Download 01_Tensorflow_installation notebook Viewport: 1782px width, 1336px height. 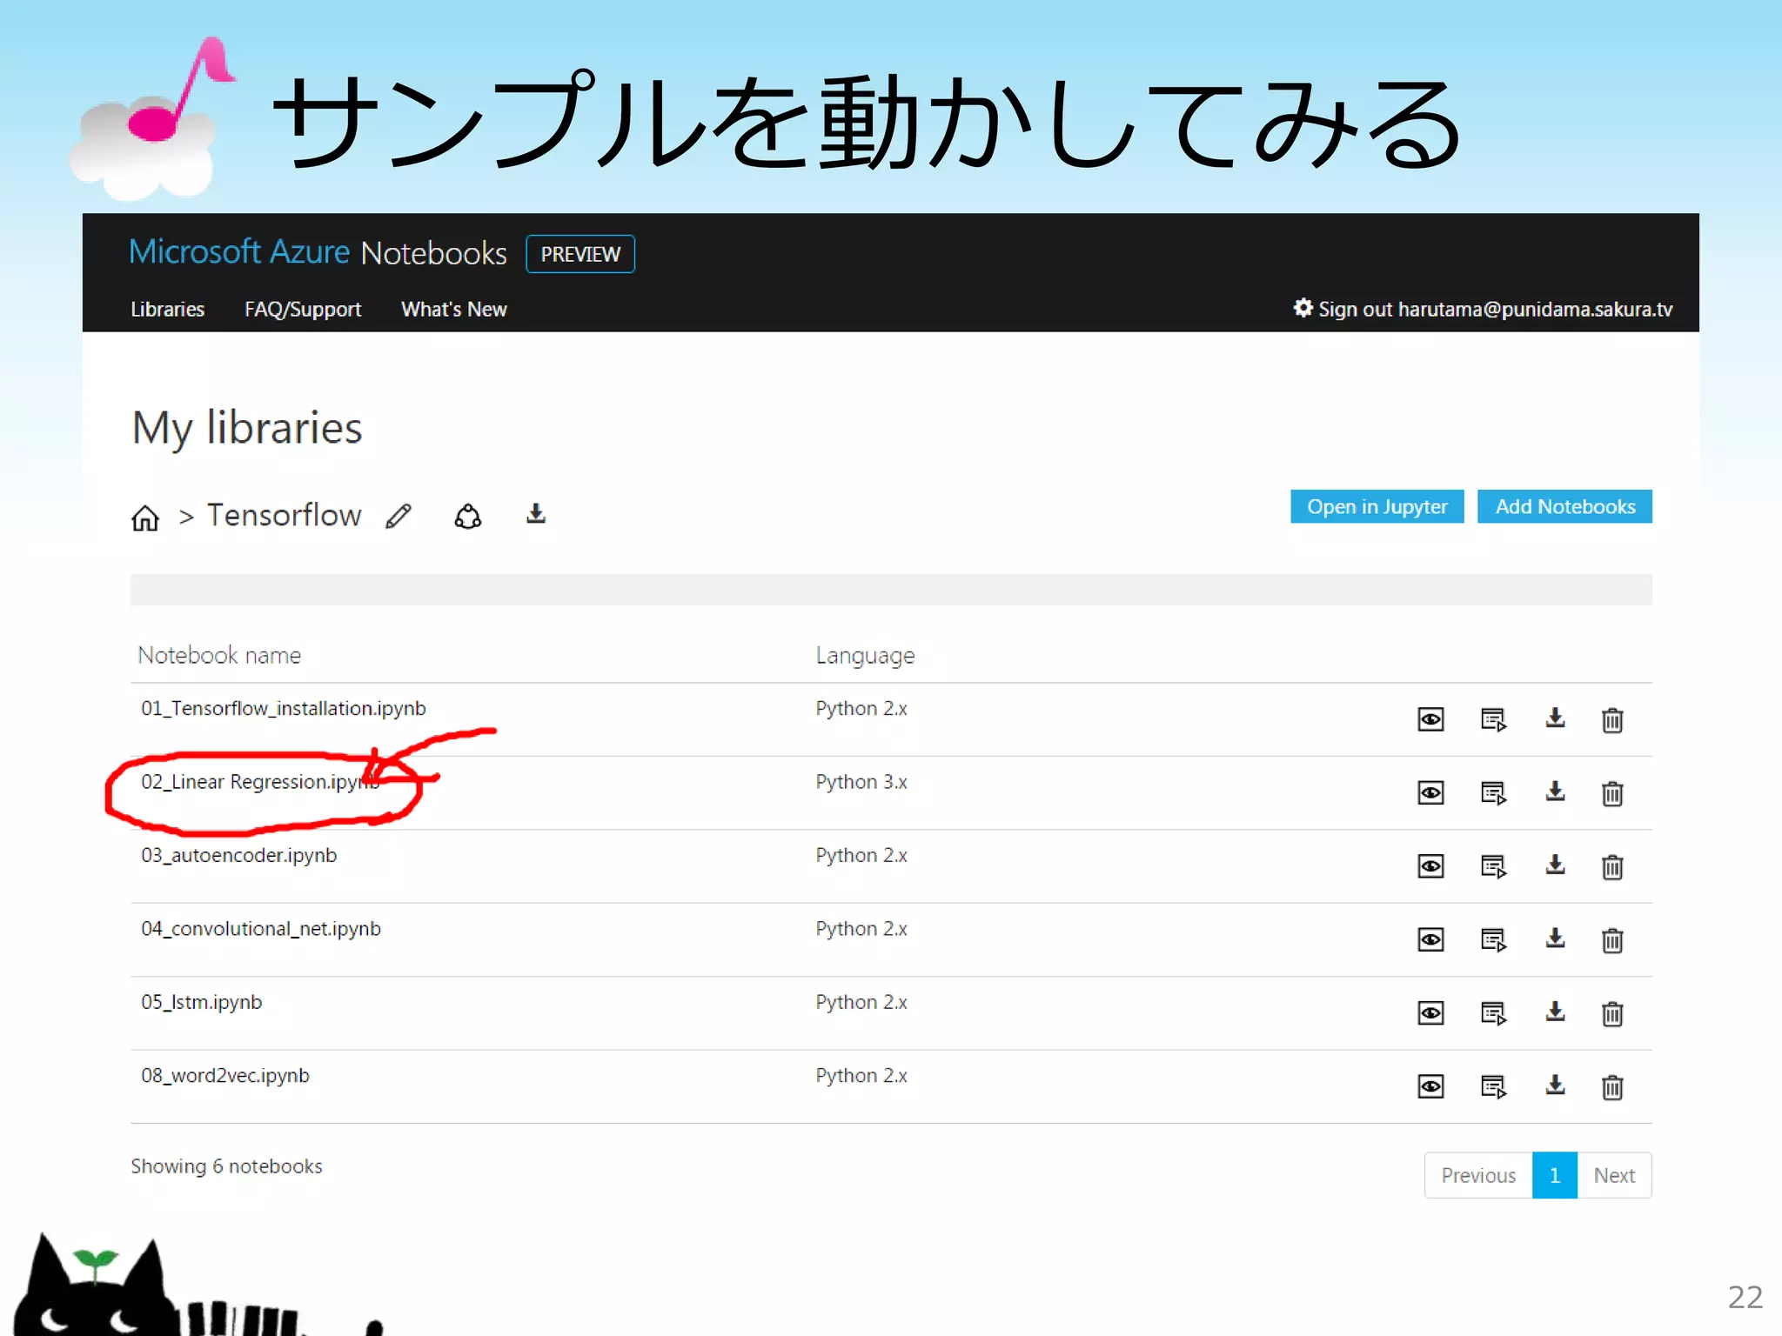[1555, 718]
